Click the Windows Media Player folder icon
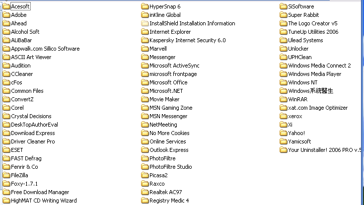 (284, 74)
